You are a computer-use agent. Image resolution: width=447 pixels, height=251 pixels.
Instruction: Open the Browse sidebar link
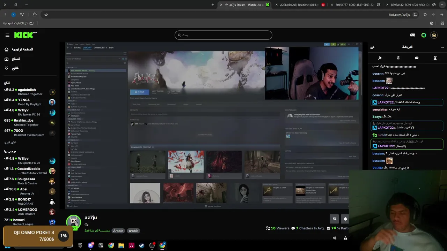click(x=12, y=59)
